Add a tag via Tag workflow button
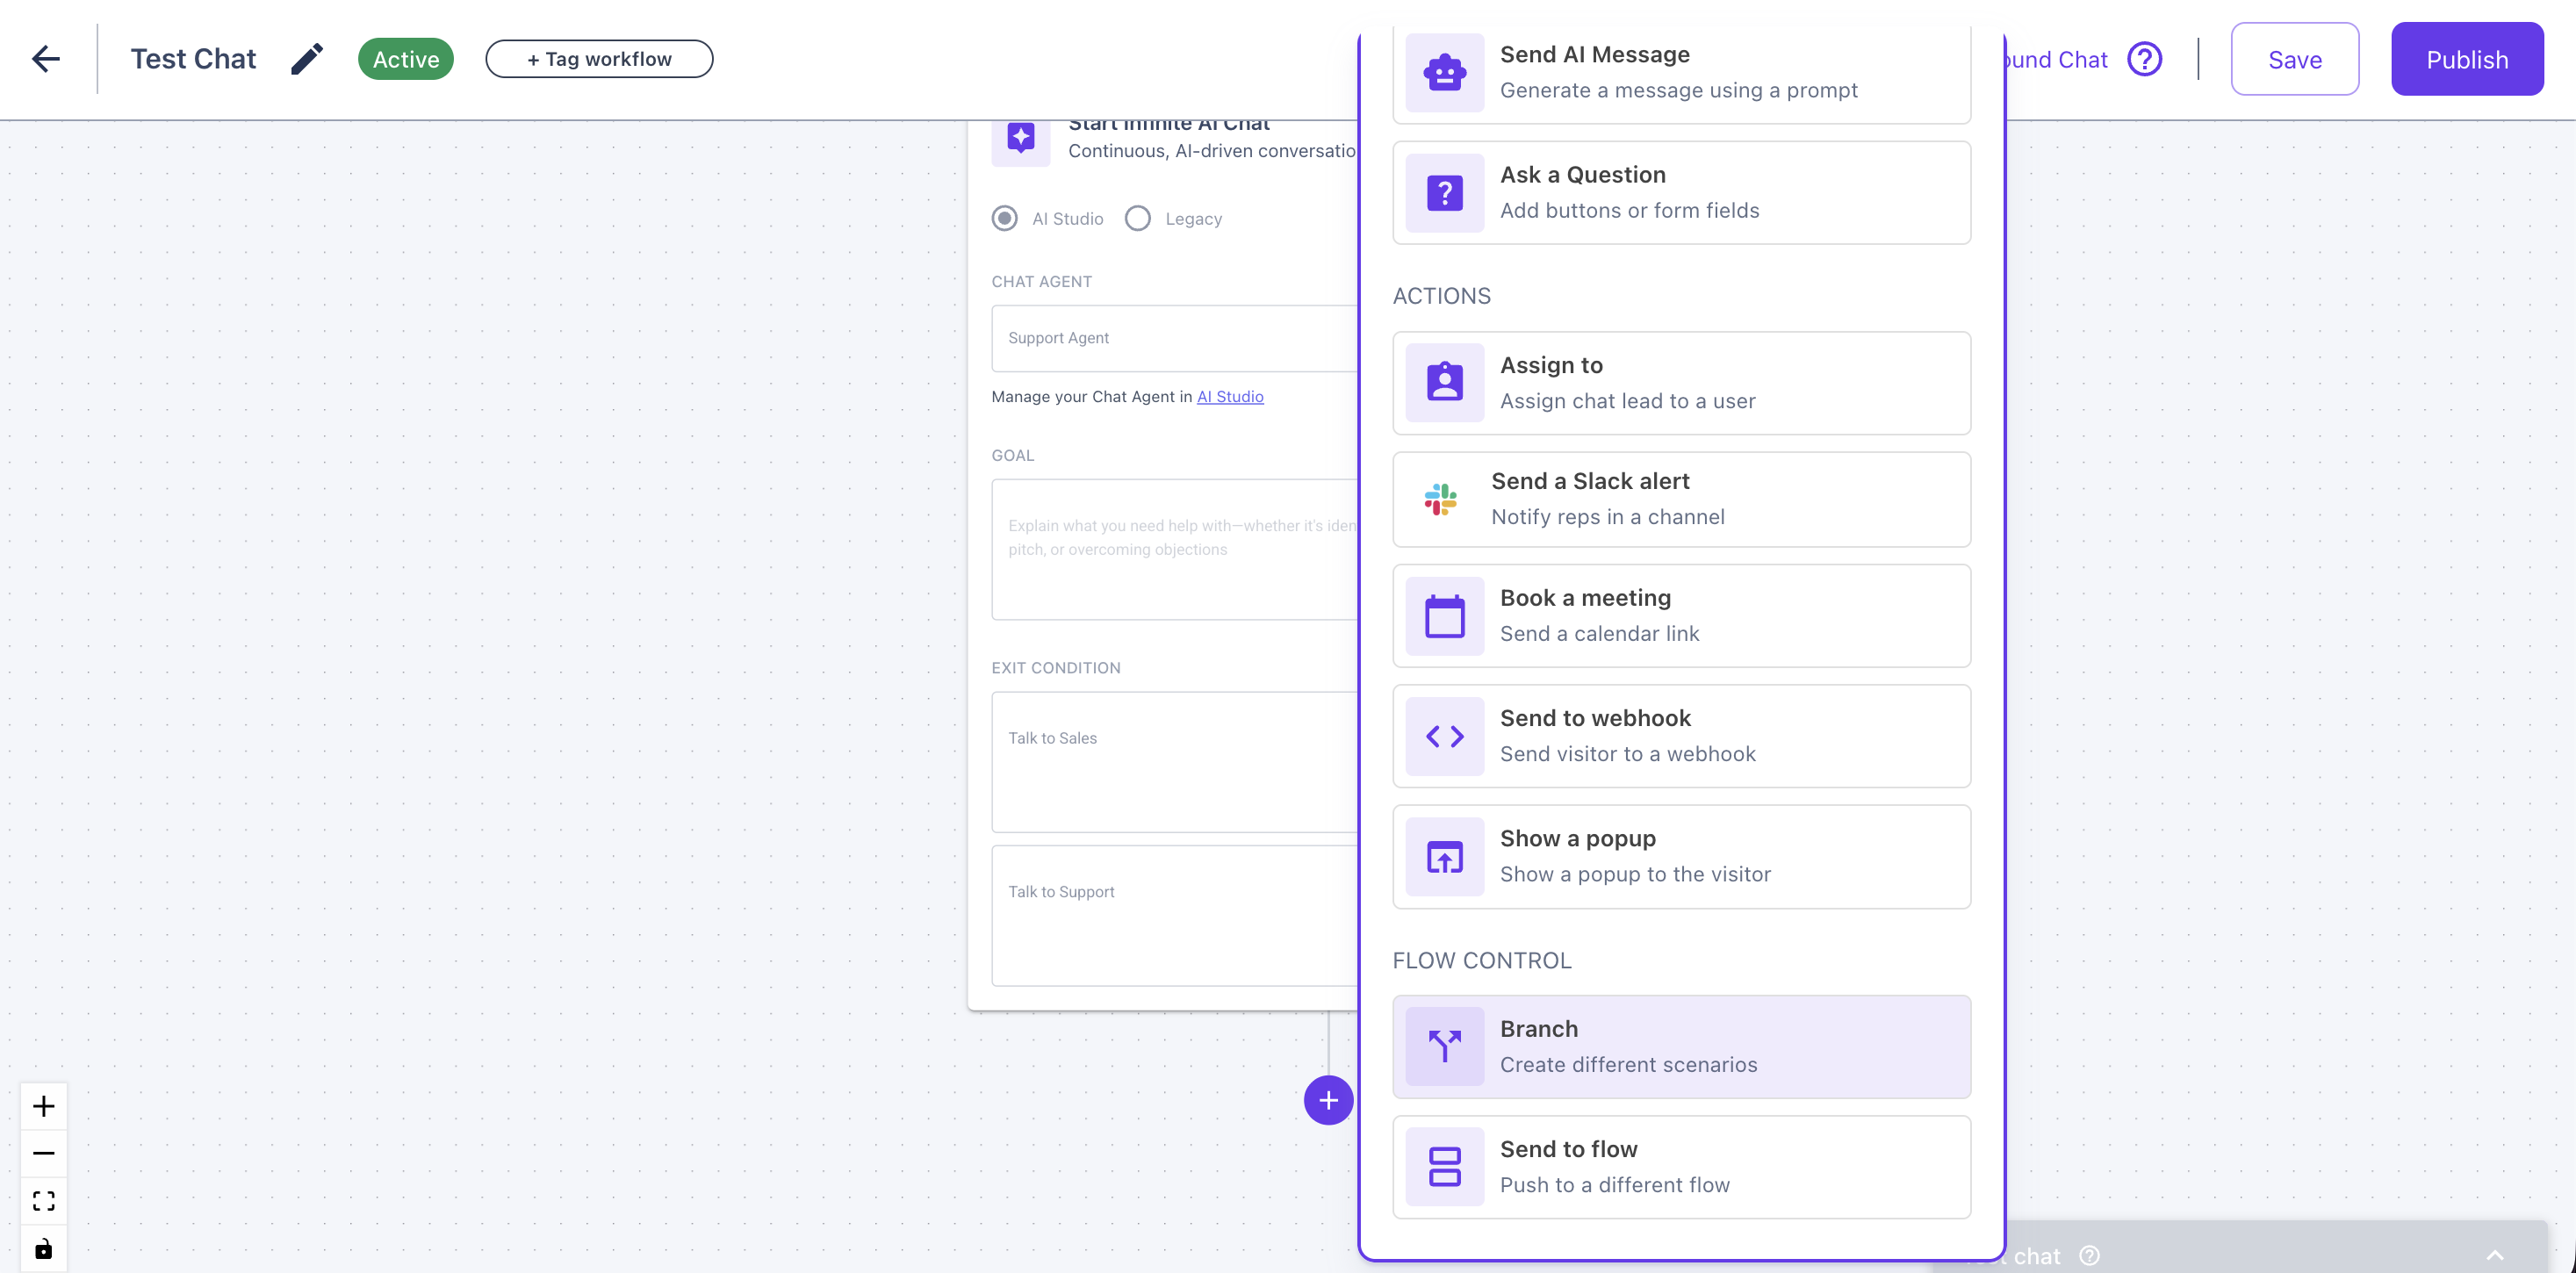 pyautogui.click(x=599, y=59)
